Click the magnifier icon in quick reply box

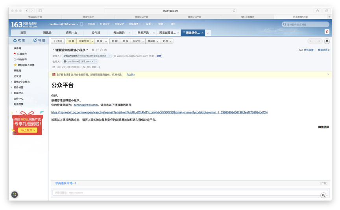(x=323, y=195)
